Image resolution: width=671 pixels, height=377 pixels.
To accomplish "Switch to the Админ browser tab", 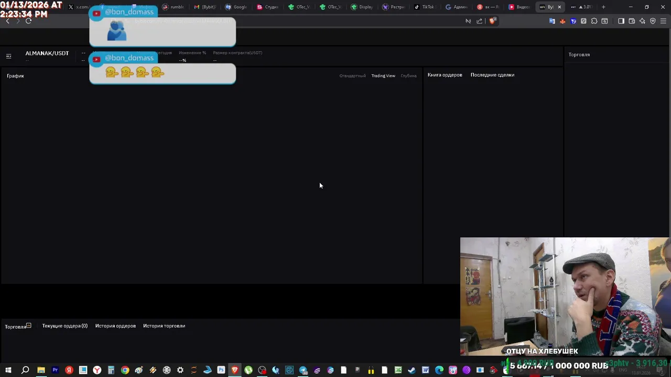I will (457, 7).
